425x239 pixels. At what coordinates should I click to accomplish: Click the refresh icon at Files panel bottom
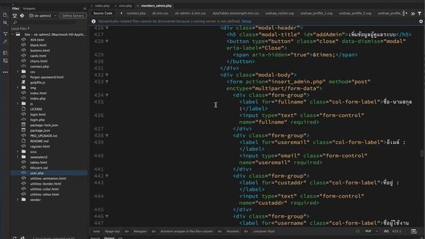15,238
